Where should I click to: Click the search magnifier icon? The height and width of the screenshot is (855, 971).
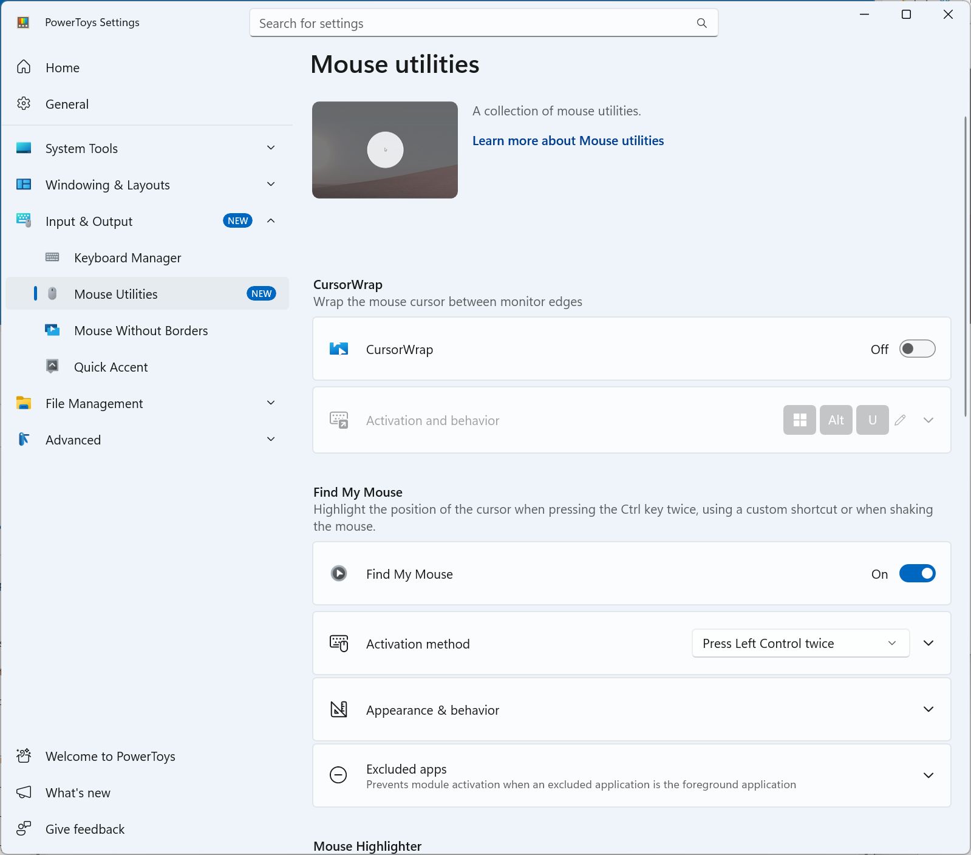(701, 23)
